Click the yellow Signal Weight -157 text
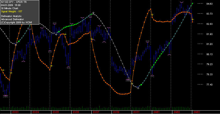The image size is (220, 114). tap(12, 12)
